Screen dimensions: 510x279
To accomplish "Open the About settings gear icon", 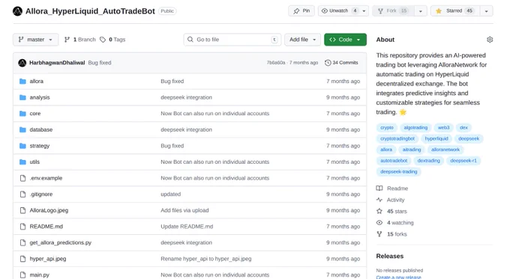I will (x=490, y=40).
